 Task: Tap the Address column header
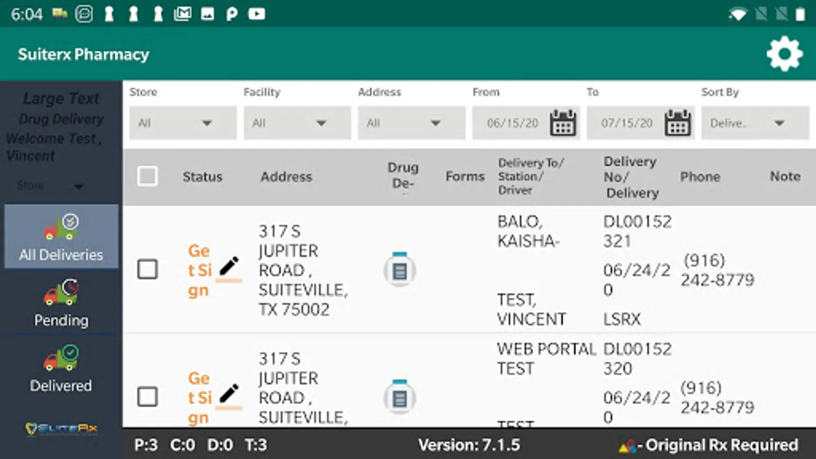pos(286,176)
